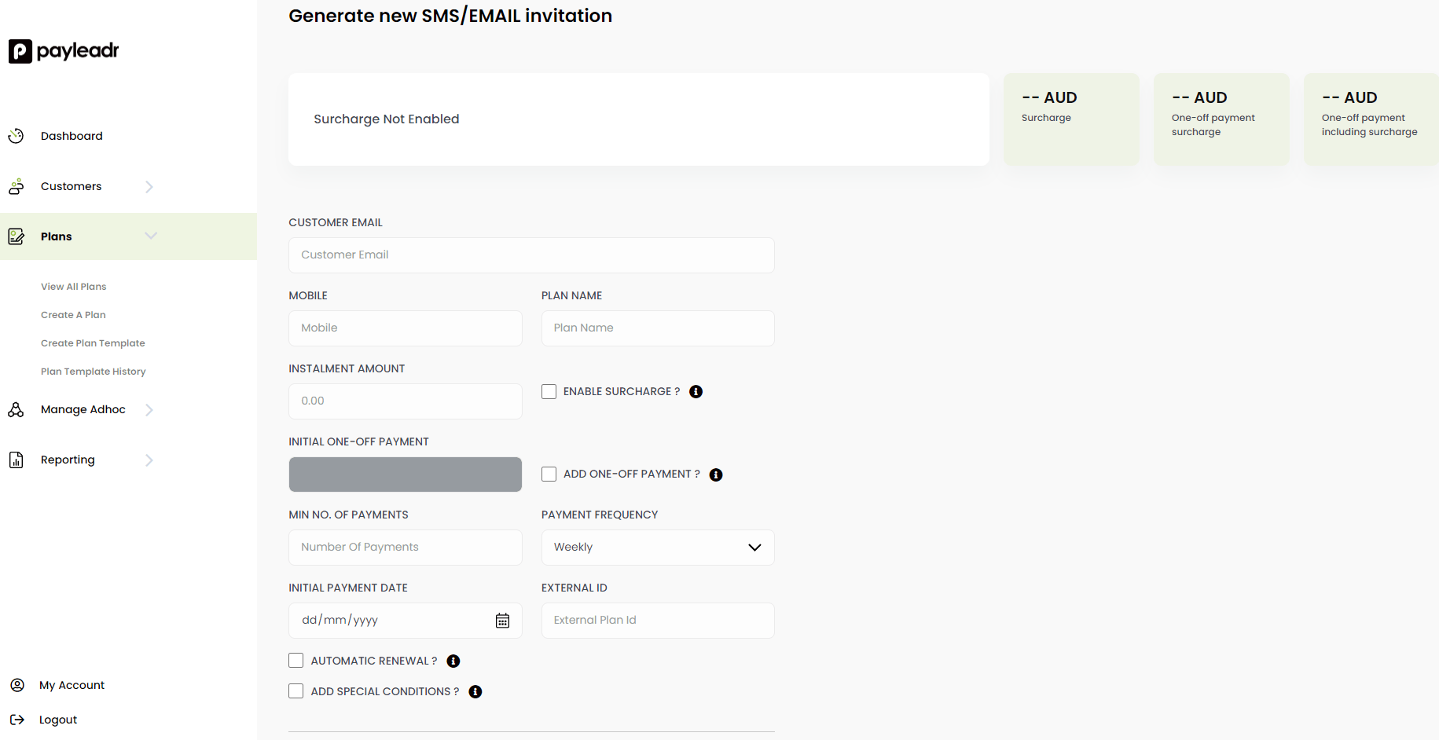Tick the Add One-Off Payment checkbox

(549, 474)
